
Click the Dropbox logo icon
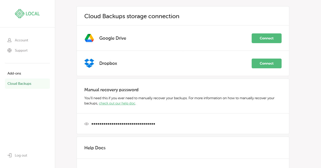pyautogui.click(x=89, y=63)
